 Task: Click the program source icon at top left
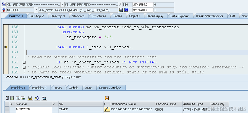click(4, 5)
